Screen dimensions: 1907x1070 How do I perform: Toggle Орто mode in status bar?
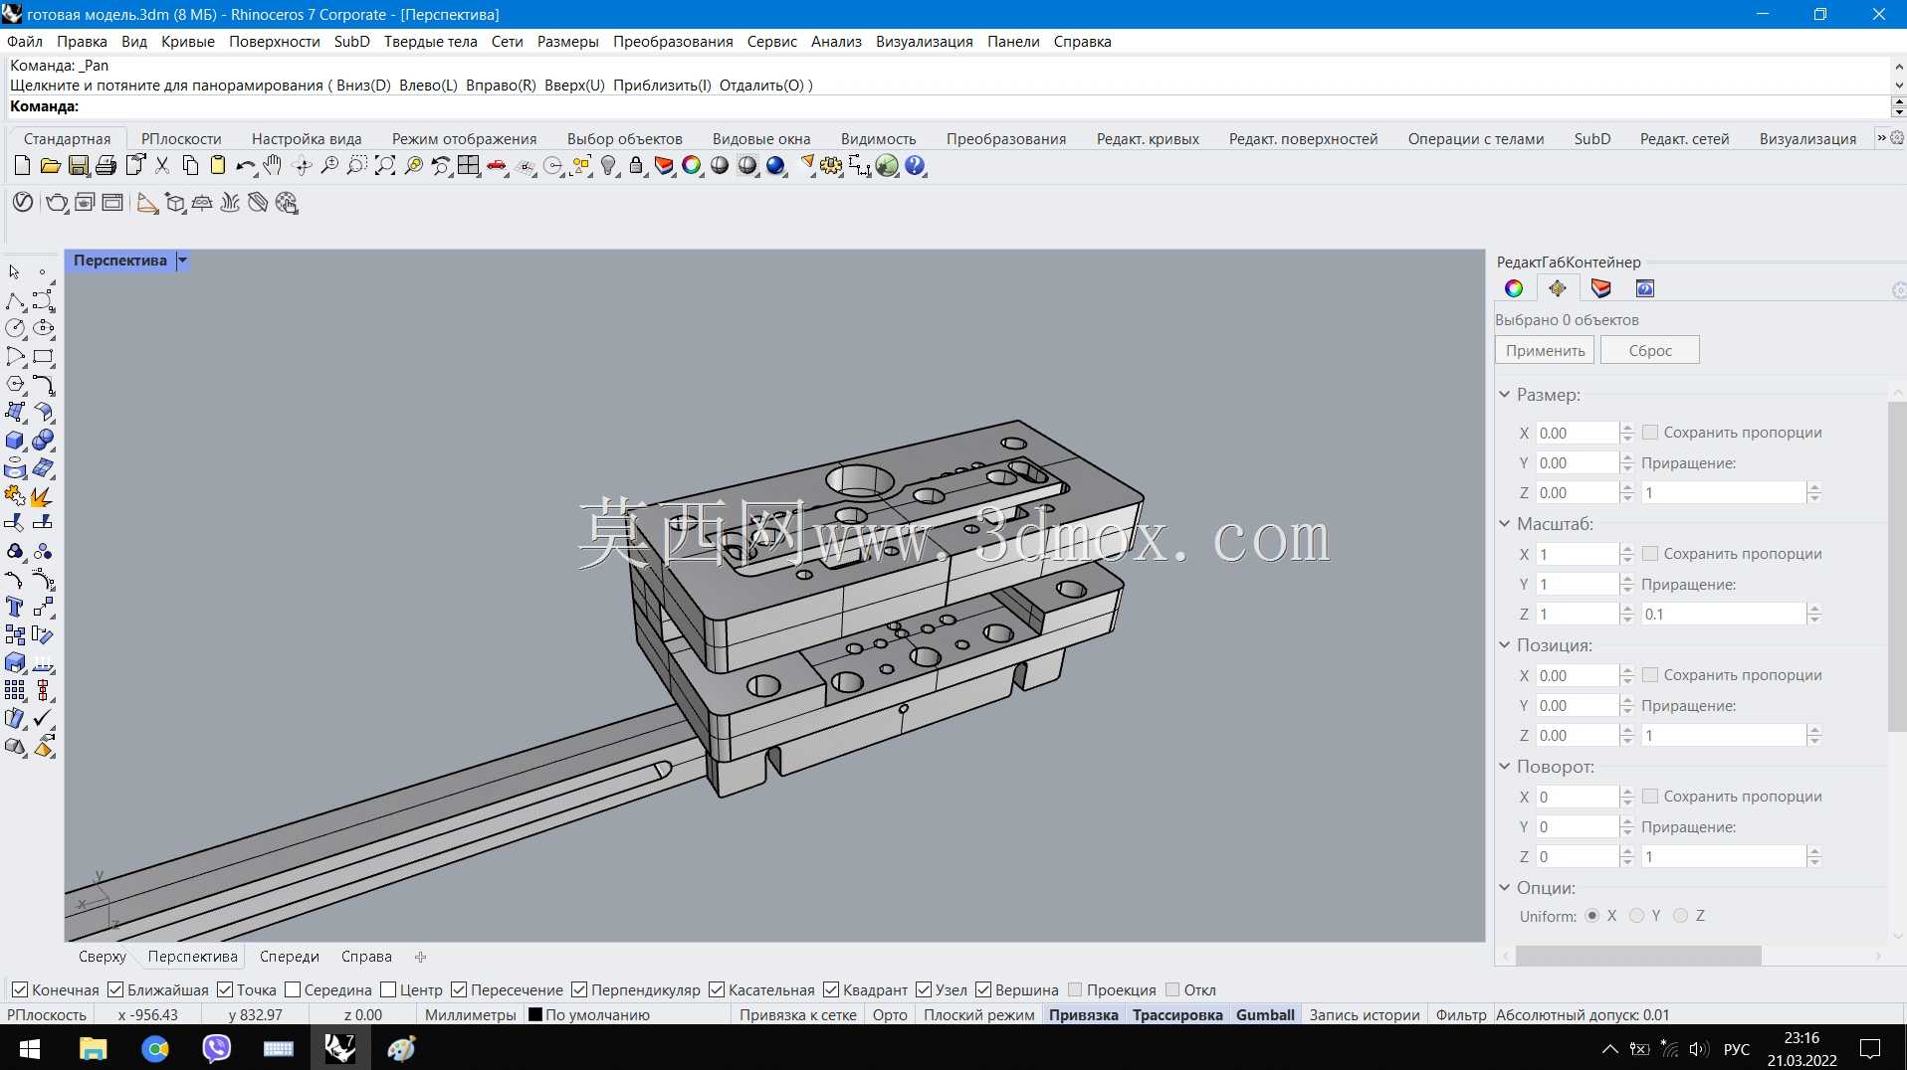click(890, 1014)
